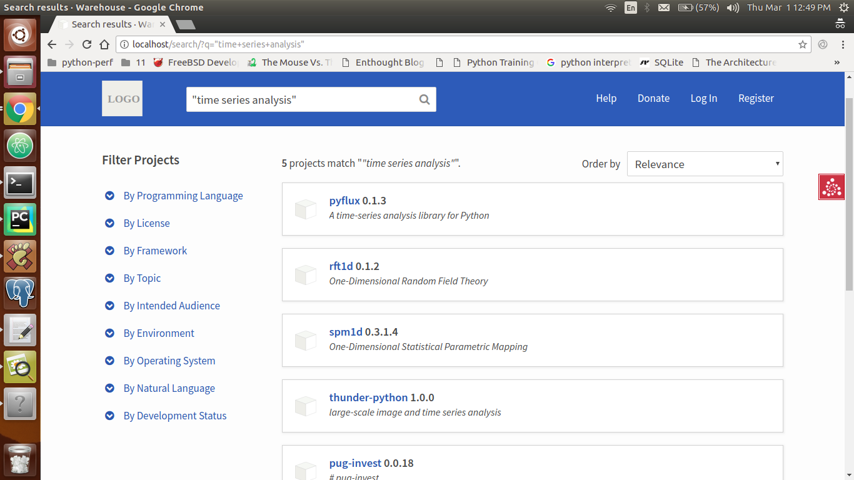Open the thunder-python project link
Viewport: 854px width, 480px height.
click(x=368, y=397)
